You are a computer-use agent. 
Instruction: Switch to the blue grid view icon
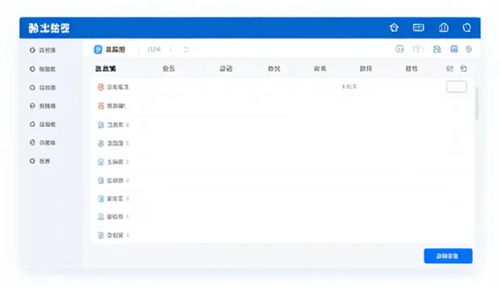click(454, 48)
